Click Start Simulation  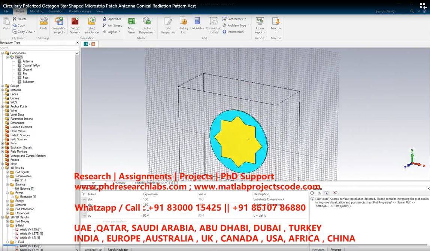[x=92, y=25]
